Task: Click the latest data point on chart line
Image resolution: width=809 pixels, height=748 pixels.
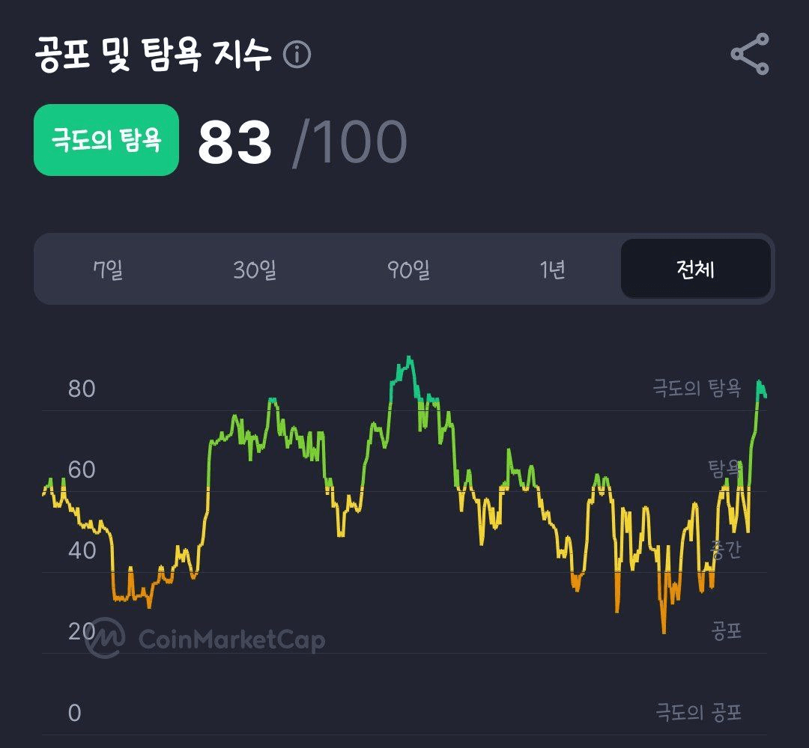Action: [x=766, y=395]
